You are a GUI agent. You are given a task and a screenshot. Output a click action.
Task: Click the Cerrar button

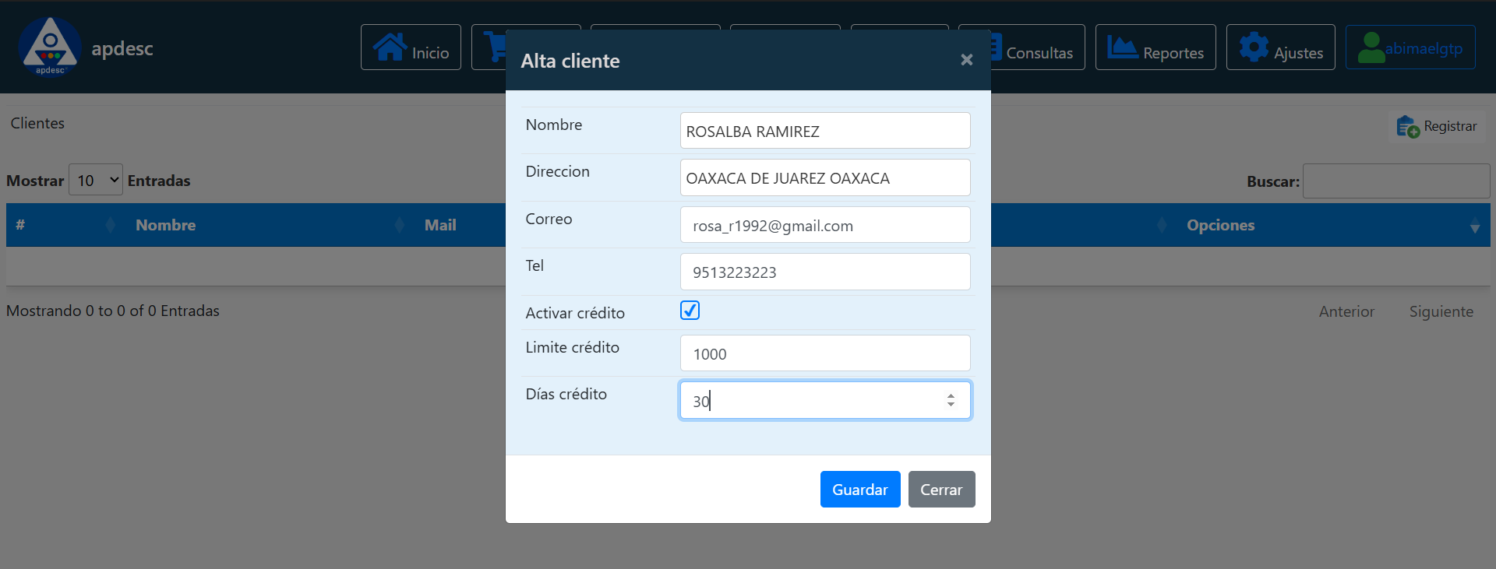point(941,489)
